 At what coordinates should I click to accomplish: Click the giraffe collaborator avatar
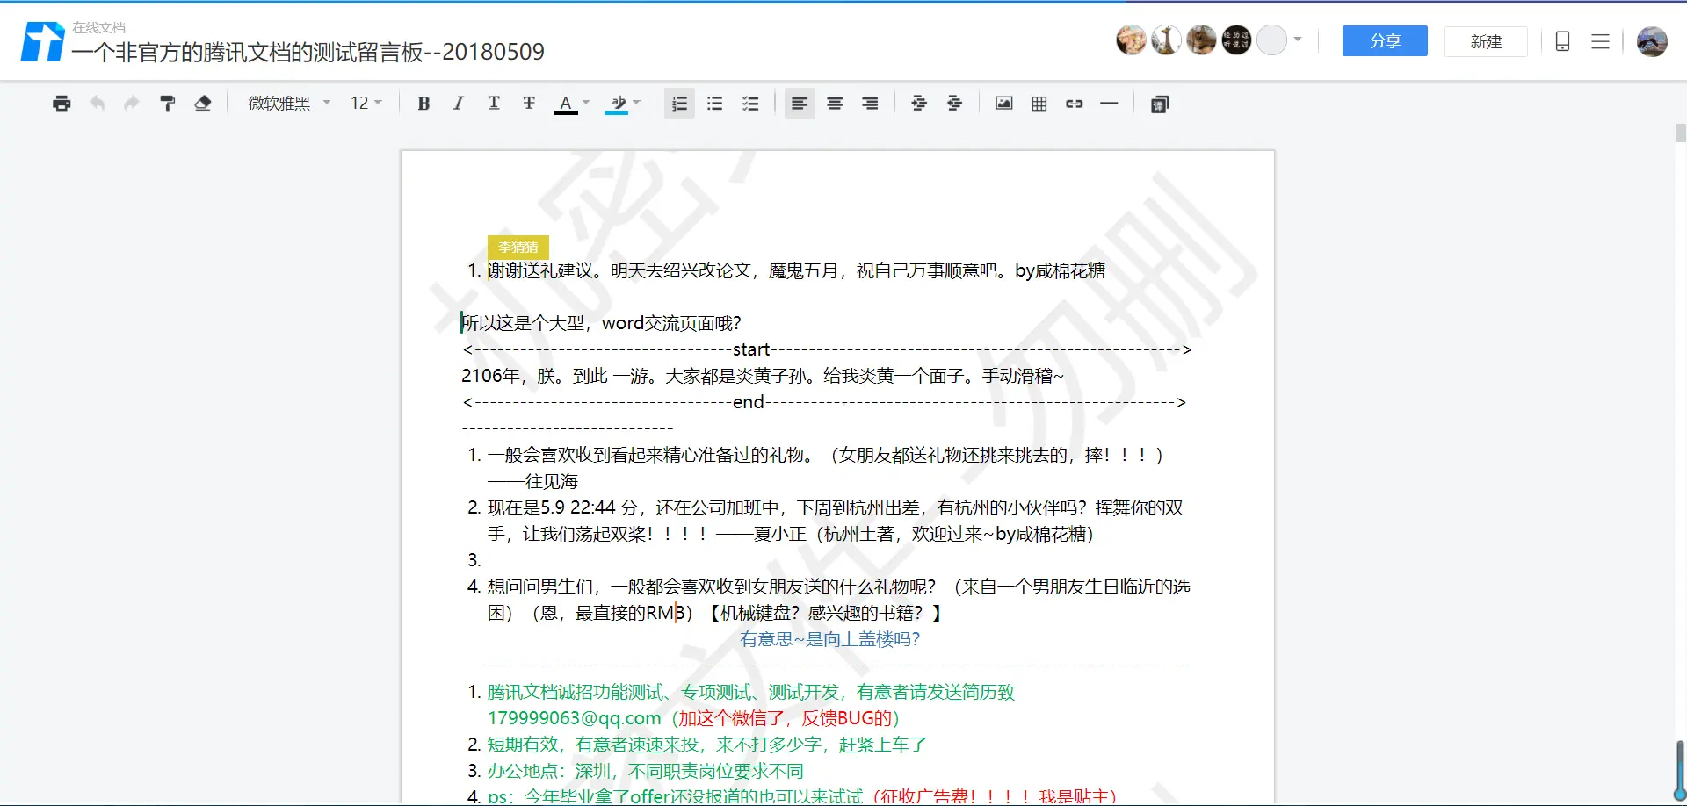[x=1166, y=40]
